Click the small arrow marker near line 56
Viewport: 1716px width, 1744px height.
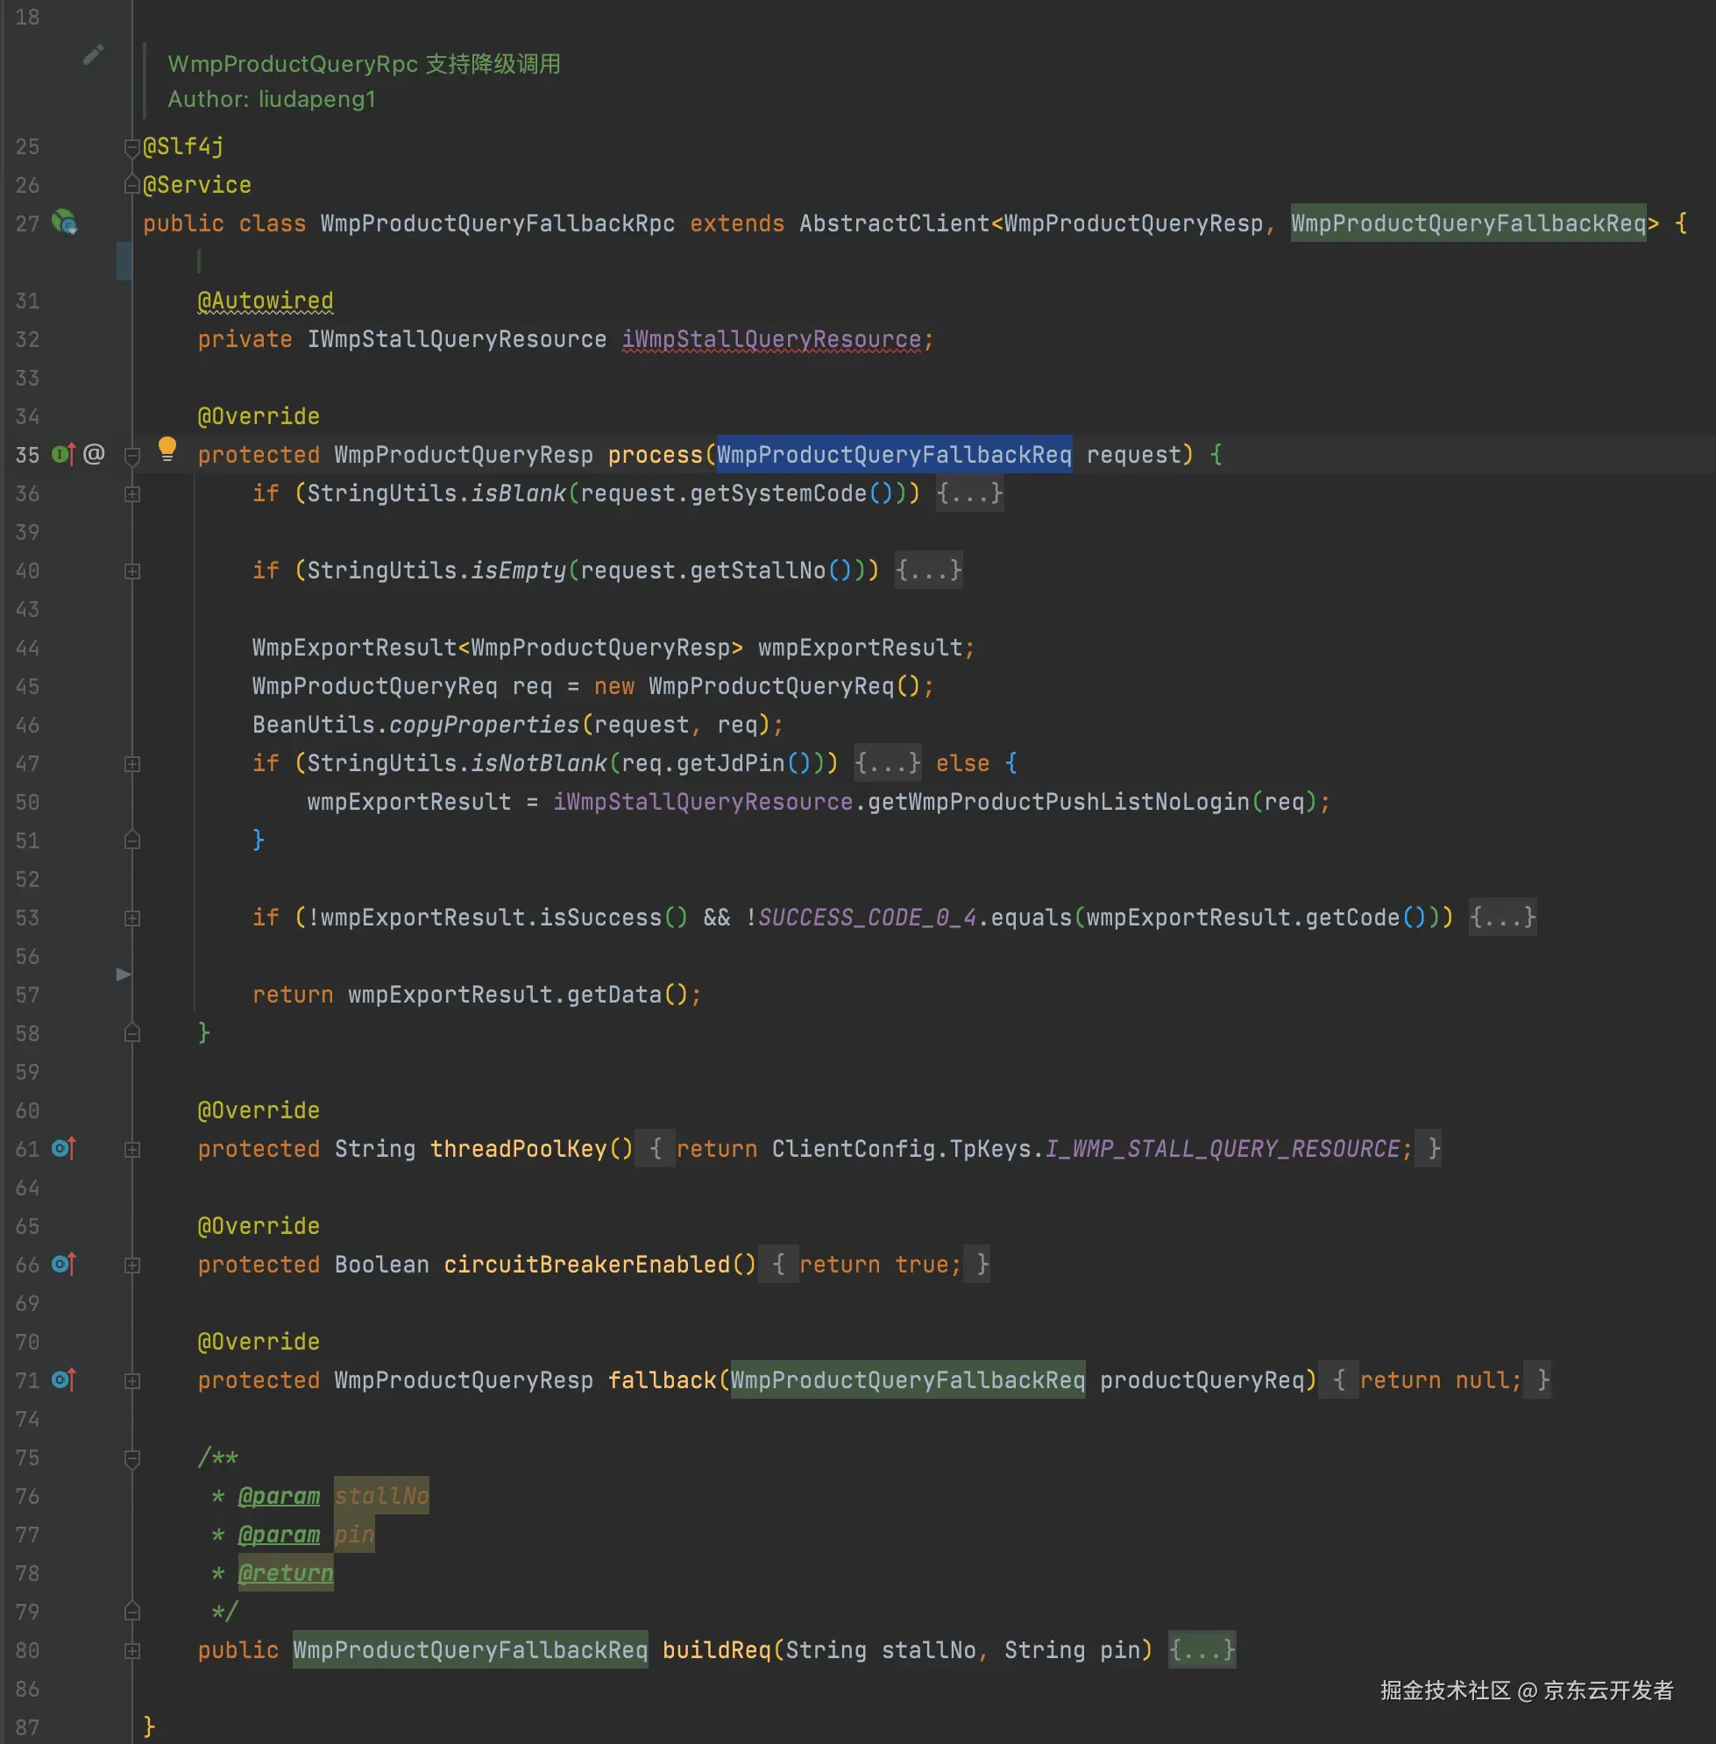(x=124, y=975)
